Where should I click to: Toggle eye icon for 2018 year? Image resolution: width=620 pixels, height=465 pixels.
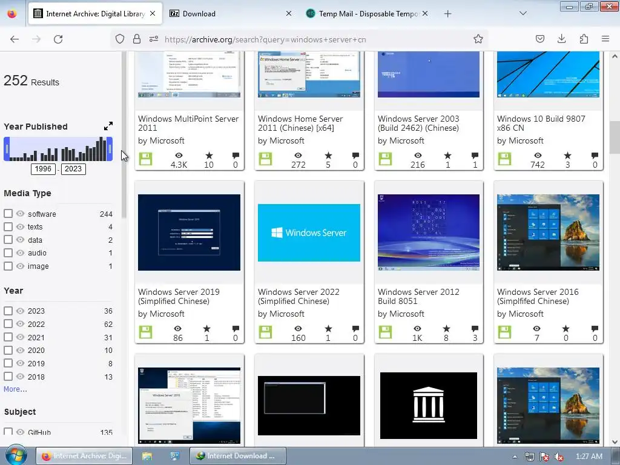(x=20, y=377)
